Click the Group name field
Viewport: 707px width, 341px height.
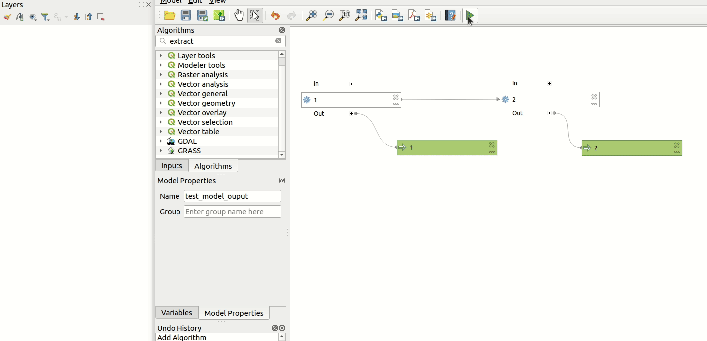tap(232, 212)
